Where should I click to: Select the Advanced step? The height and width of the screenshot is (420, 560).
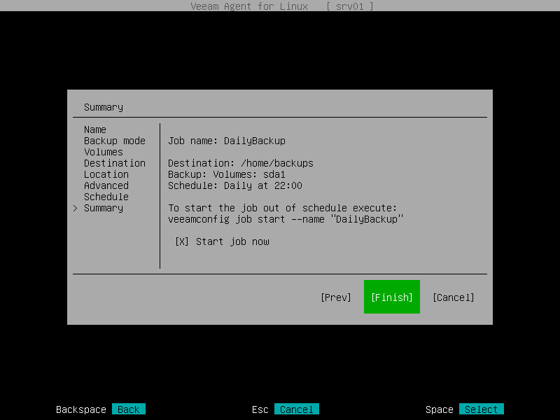coord(106,185)
